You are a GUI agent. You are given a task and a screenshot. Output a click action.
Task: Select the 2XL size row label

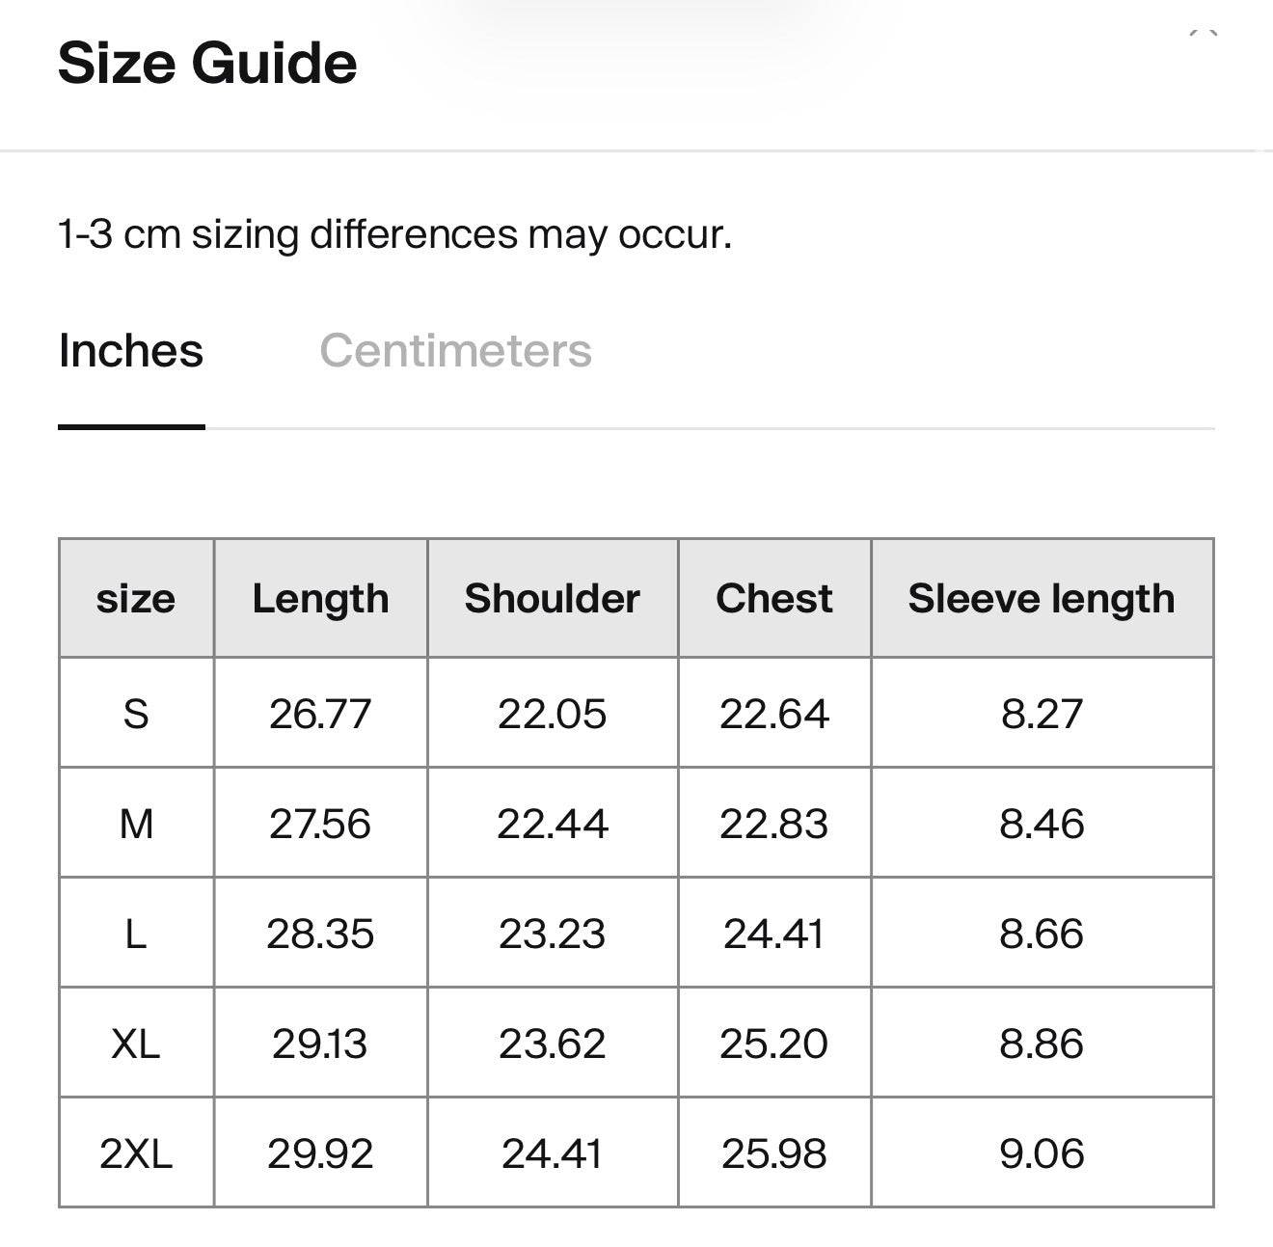pyautogui.click(x=136, y=1153)
